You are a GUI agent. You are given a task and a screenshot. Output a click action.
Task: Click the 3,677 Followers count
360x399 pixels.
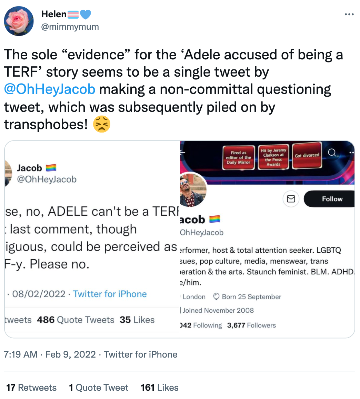(251, 325)
